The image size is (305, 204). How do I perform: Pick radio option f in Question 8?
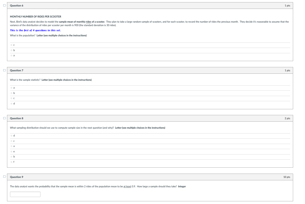12,162
